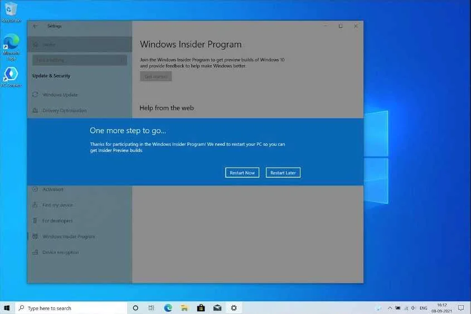
Task: Open the PC Scanner desktop shortcut
Action: pyautogui.click(x=11, y=77)
